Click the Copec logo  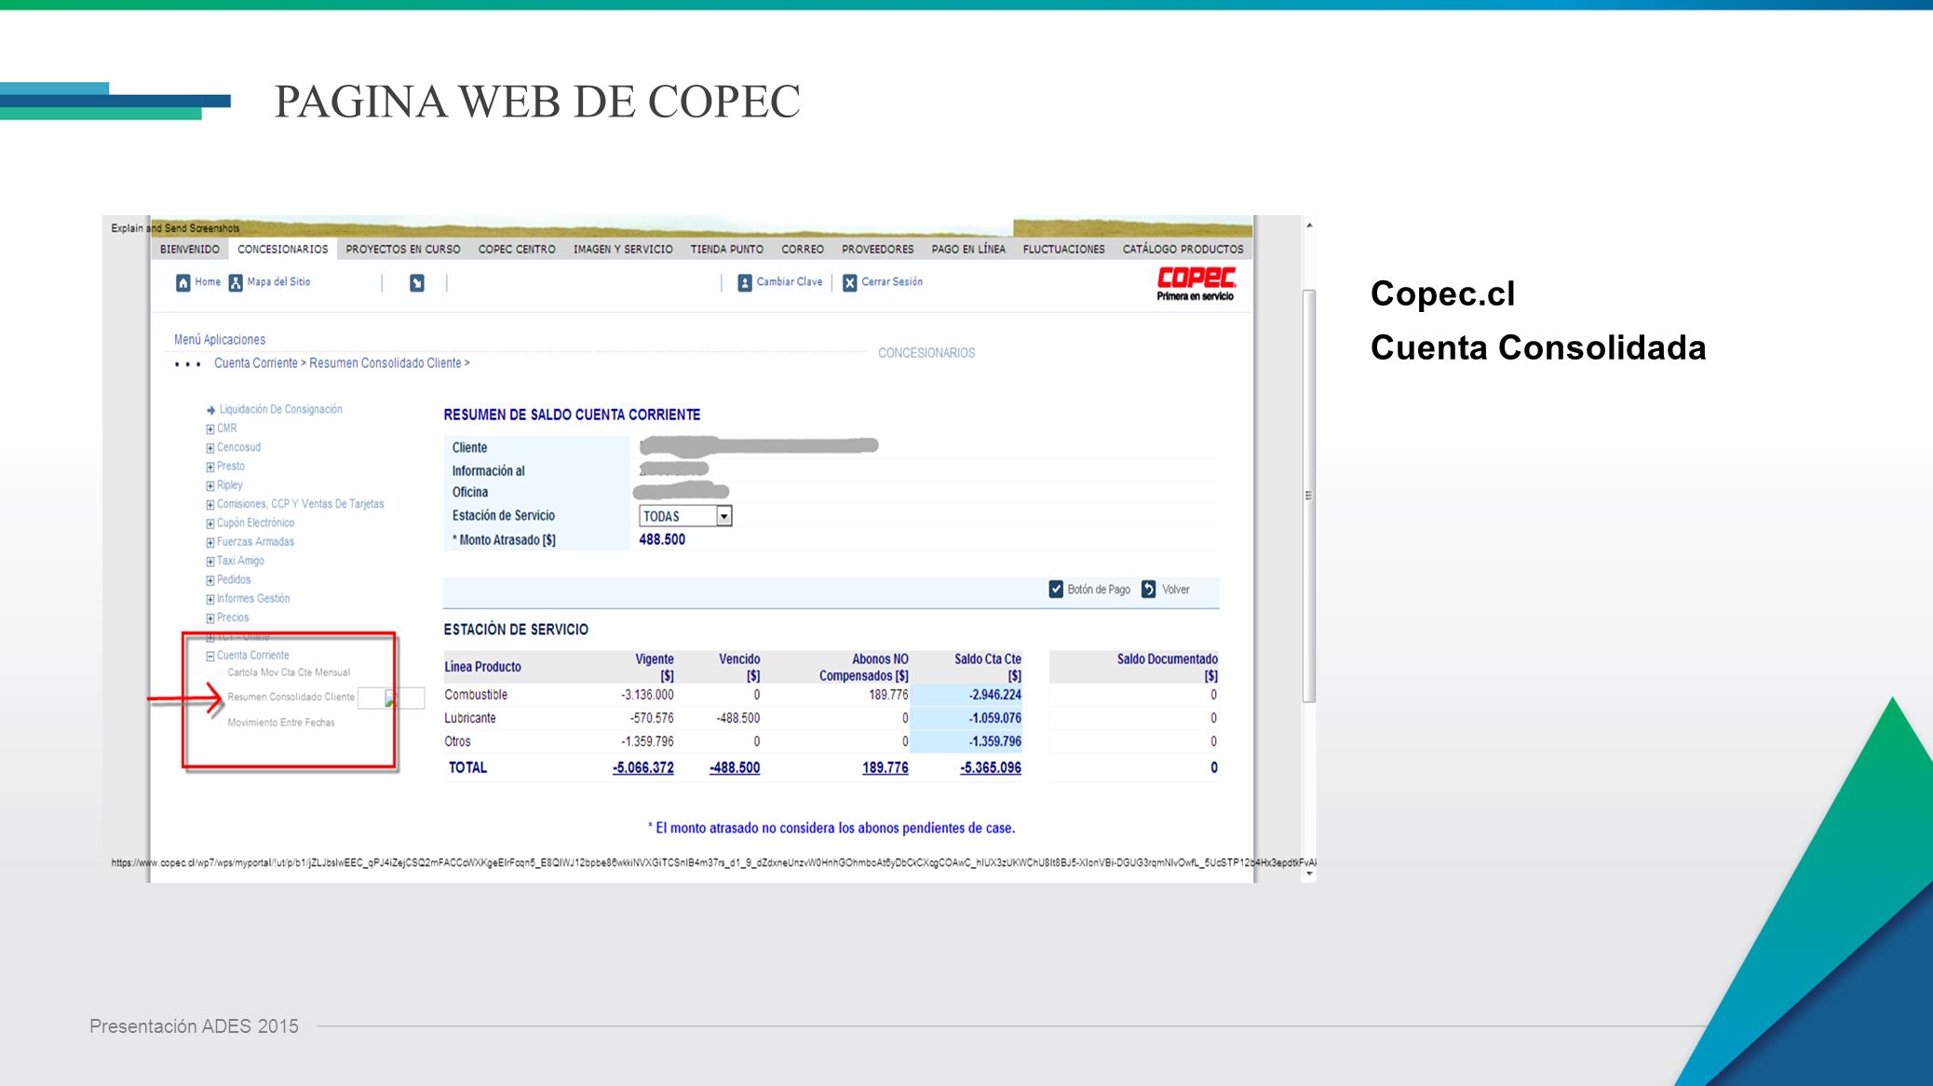(1196, 283)
